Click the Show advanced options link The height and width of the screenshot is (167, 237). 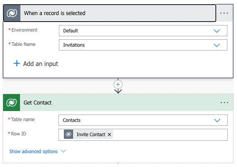(33, 152)
